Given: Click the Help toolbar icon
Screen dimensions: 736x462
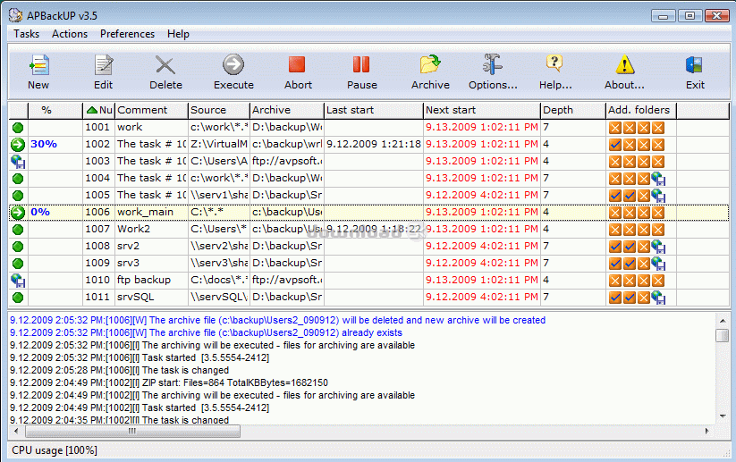Looking at the screenshot, I should pyautogui.click(x=554, y=63).
